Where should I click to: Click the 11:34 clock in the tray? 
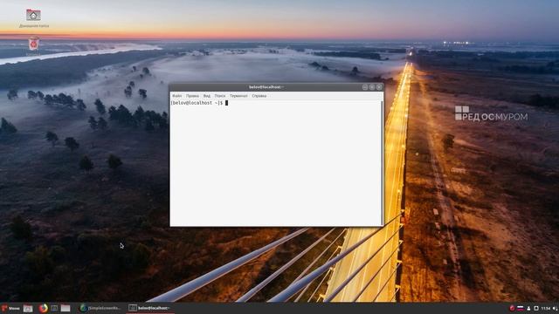coord(545,308)
